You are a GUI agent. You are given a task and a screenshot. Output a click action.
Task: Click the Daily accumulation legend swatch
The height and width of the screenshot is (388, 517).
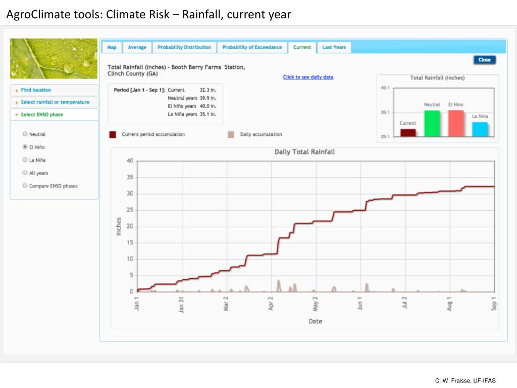tap(231, 134)
